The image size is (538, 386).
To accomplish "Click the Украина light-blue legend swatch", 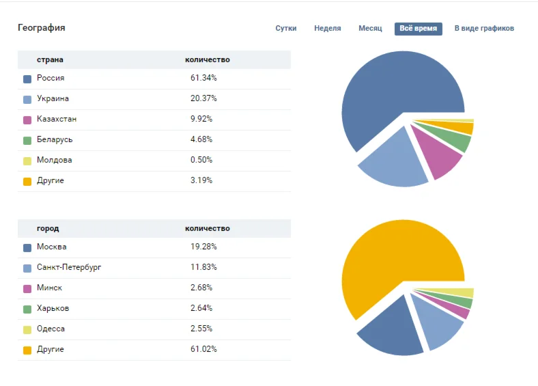I will click(27, 99).
